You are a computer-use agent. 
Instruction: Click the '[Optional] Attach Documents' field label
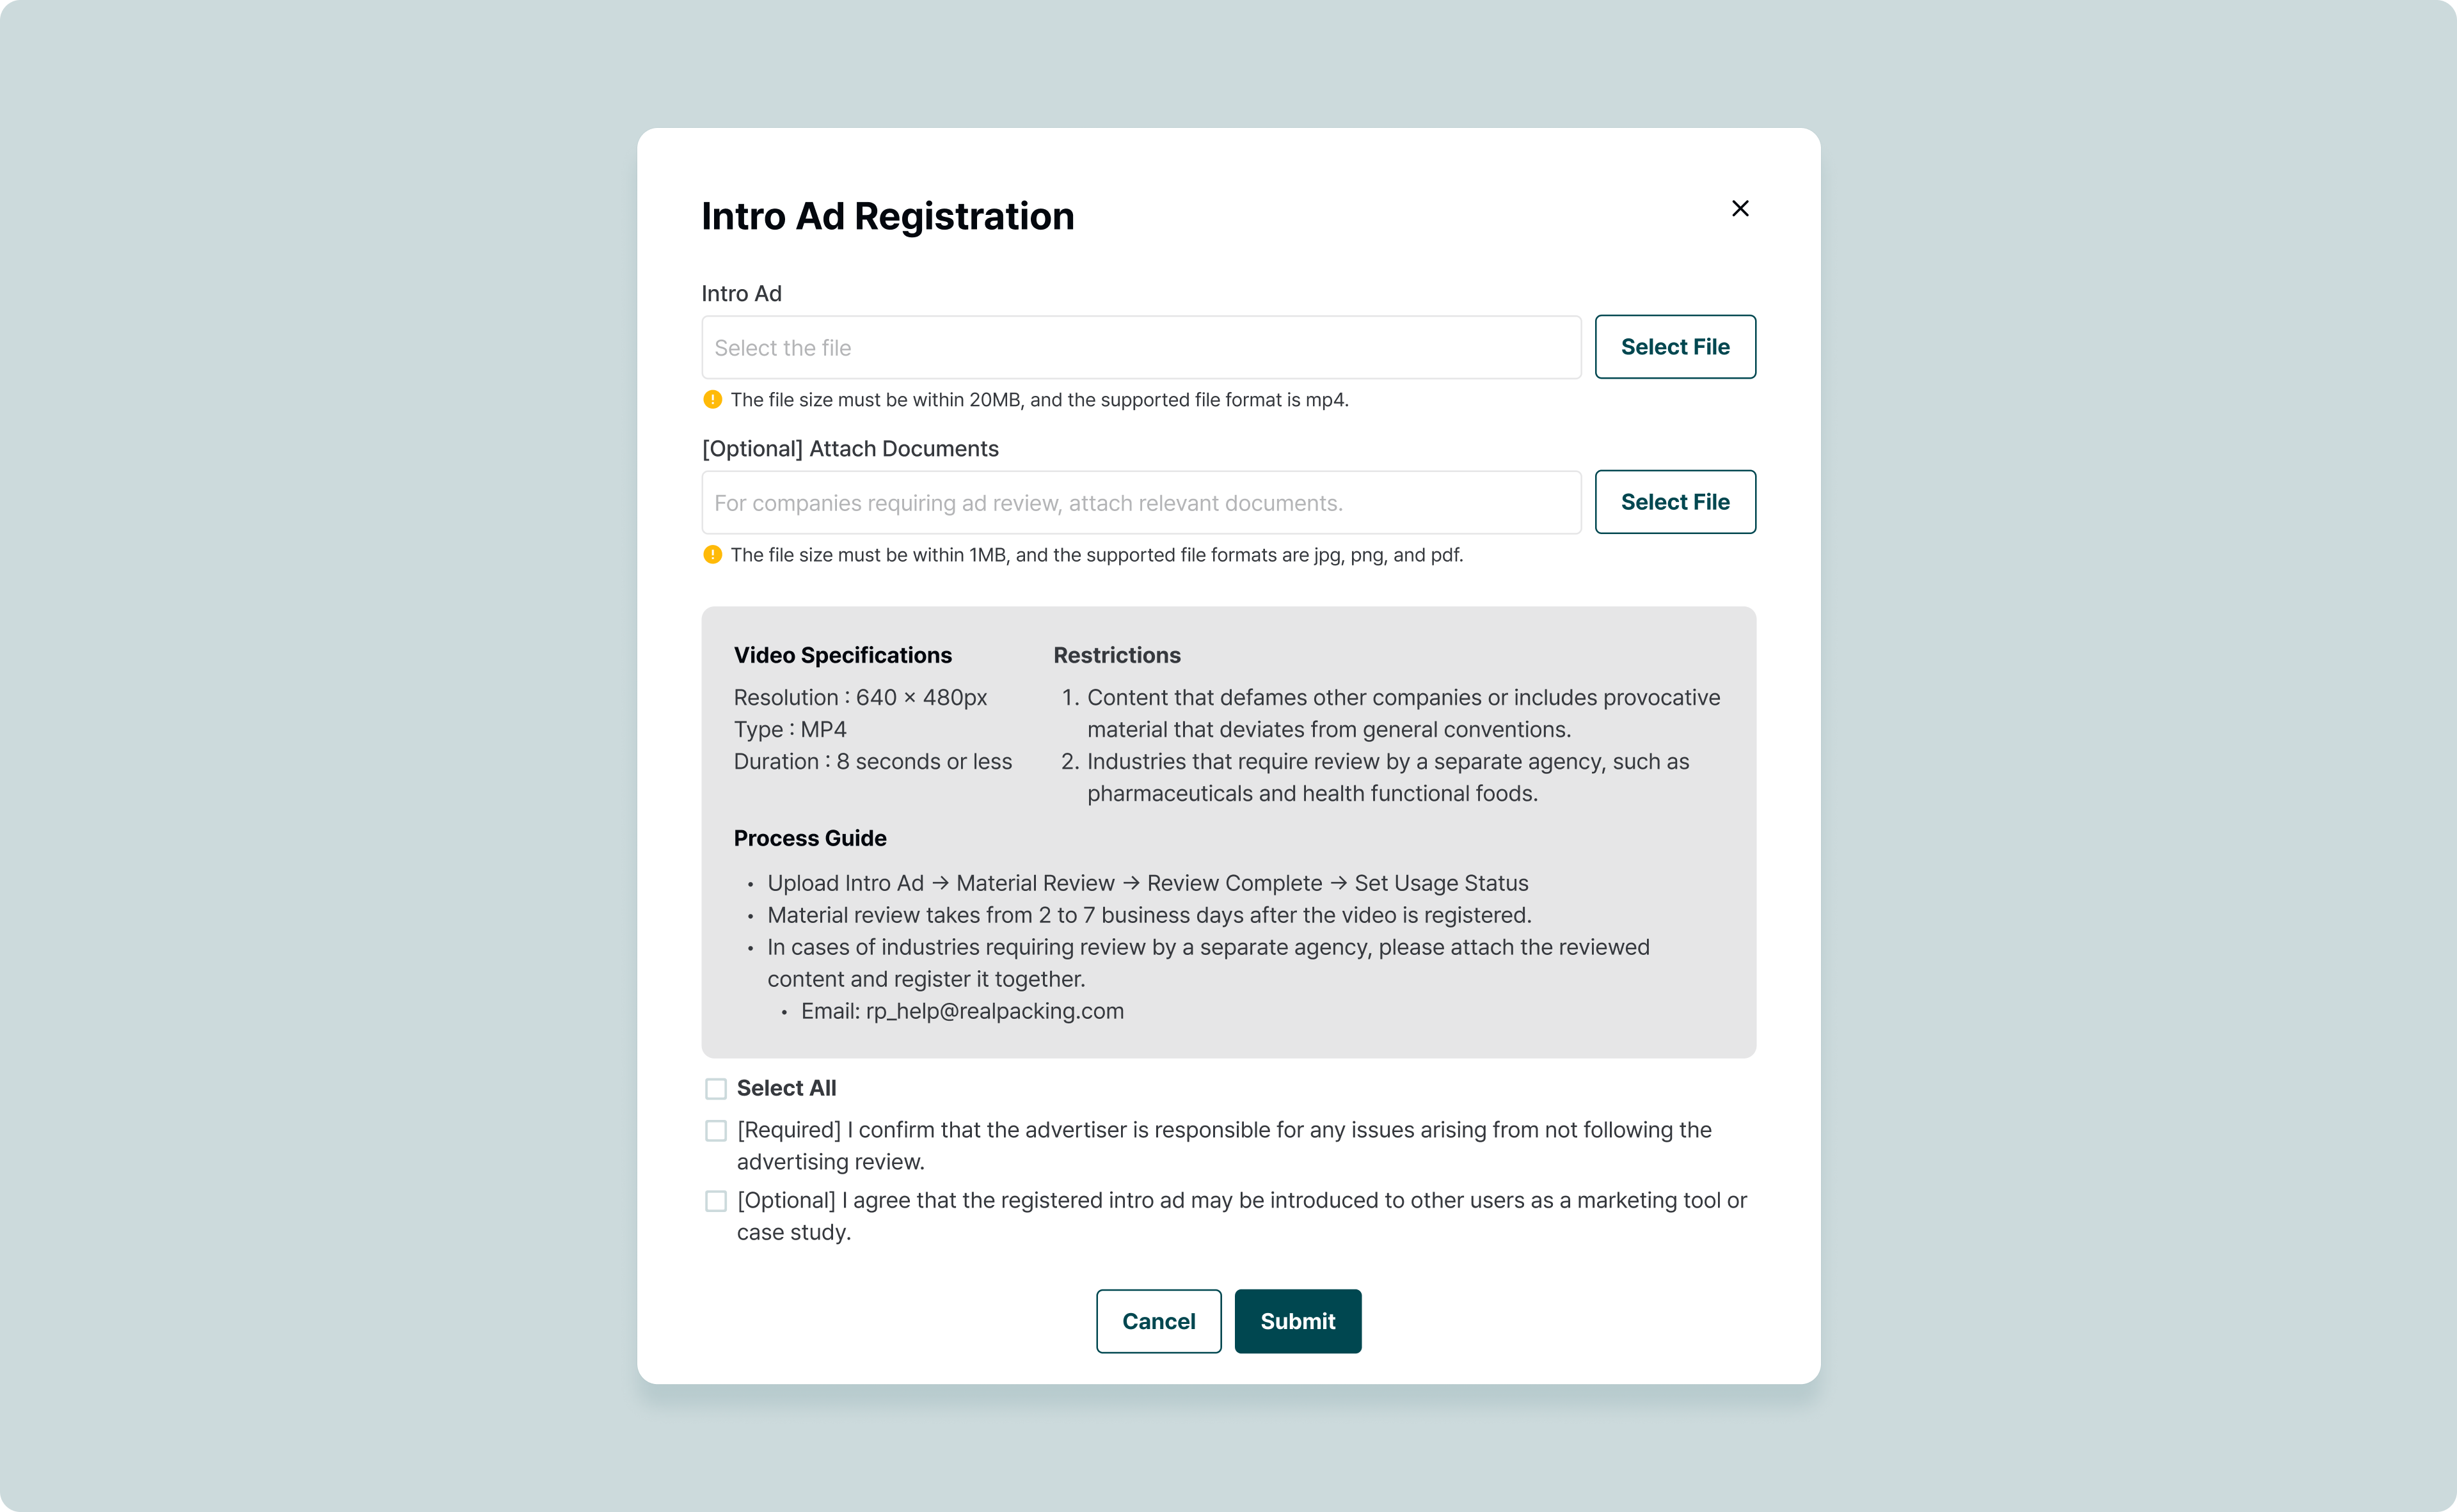(849, 449)
